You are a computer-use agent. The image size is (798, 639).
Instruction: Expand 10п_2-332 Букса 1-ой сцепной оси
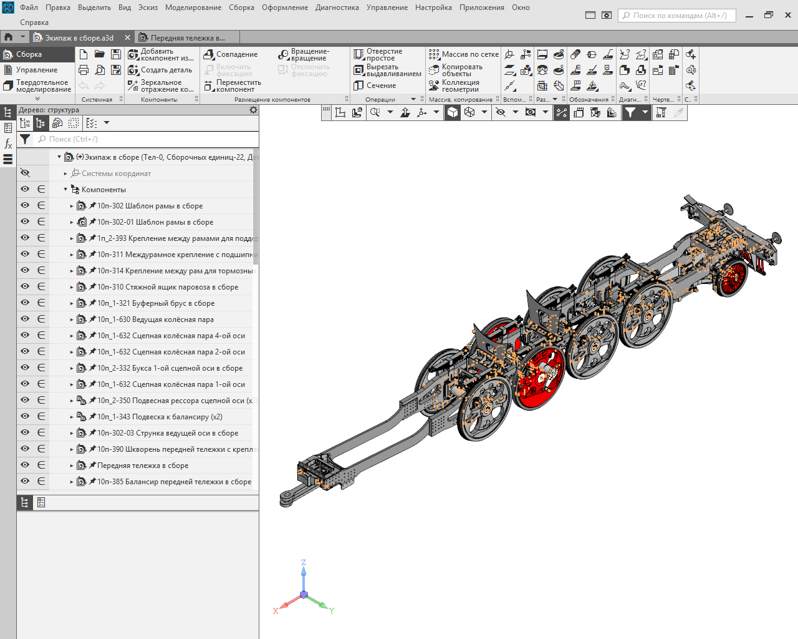72,368
